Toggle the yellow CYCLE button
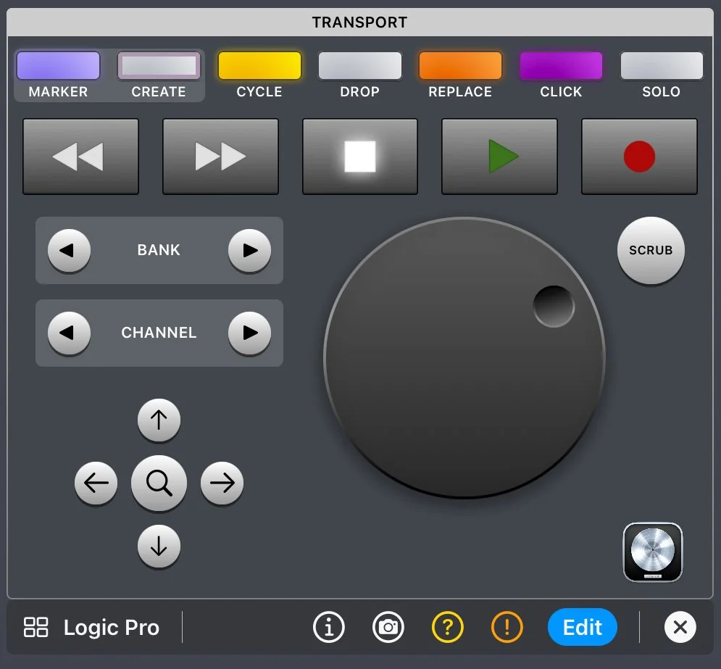Screen dimensions: 721x669 259,66
